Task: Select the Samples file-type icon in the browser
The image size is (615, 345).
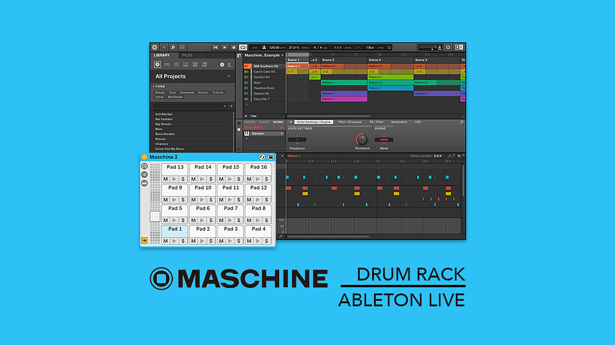Action: tap(204, 64)
